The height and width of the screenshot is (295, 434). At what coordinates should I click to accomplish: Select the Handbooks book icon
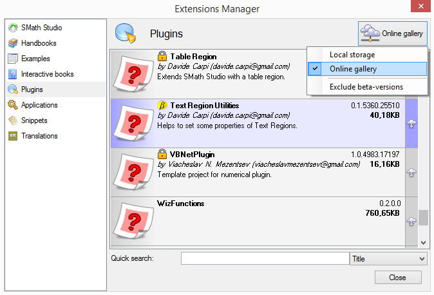(13, 43)
